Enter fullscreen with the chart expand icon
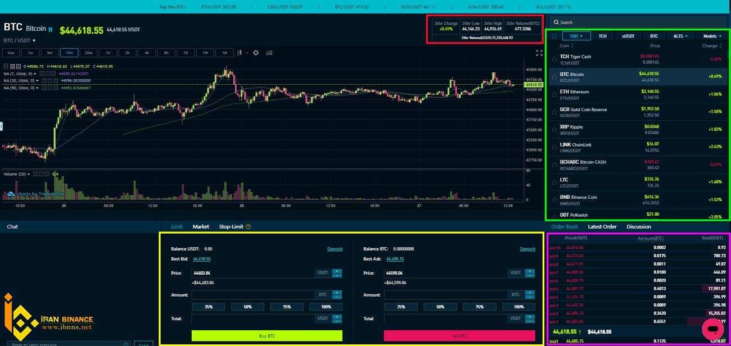The image size is (731, 346). 539,53
